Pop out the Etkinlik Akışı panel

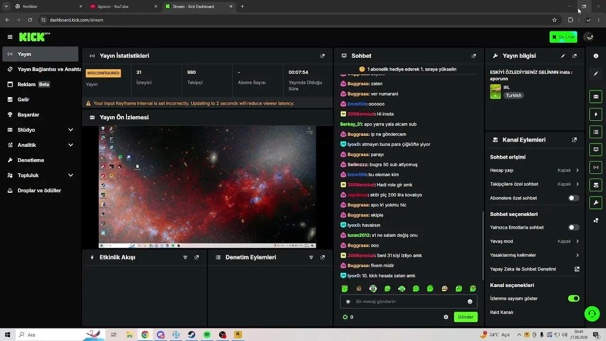click(196, 258)
